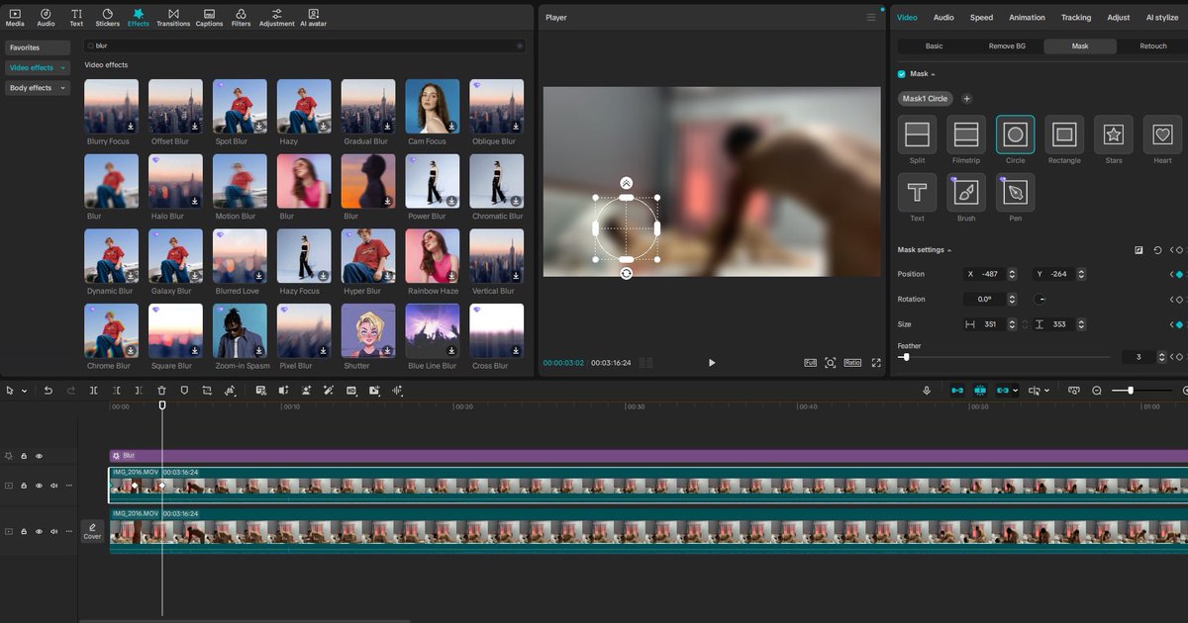Lock the Blur effect track
Screen dimensions: 1188x623
pos(24,456)
